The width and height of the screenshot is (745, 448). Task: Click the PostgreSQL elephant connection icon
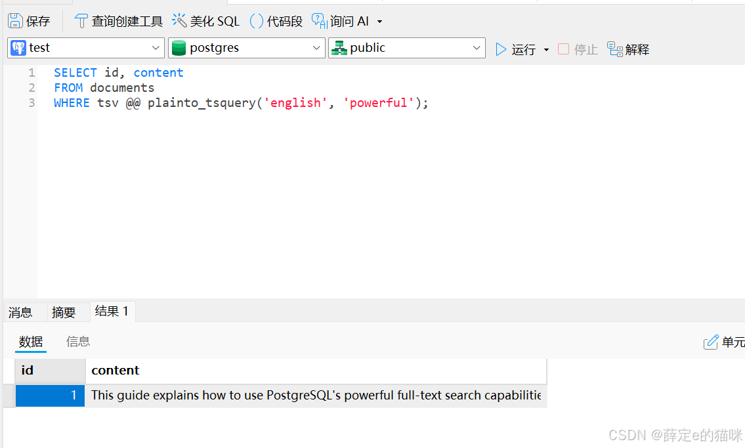pyautogui.click(x=18, y=48)
